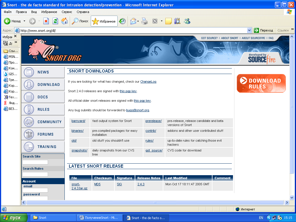The width and height of the screenshot is (296, 222).
Task: Open the Избранное menu
Action: point(49,12)
